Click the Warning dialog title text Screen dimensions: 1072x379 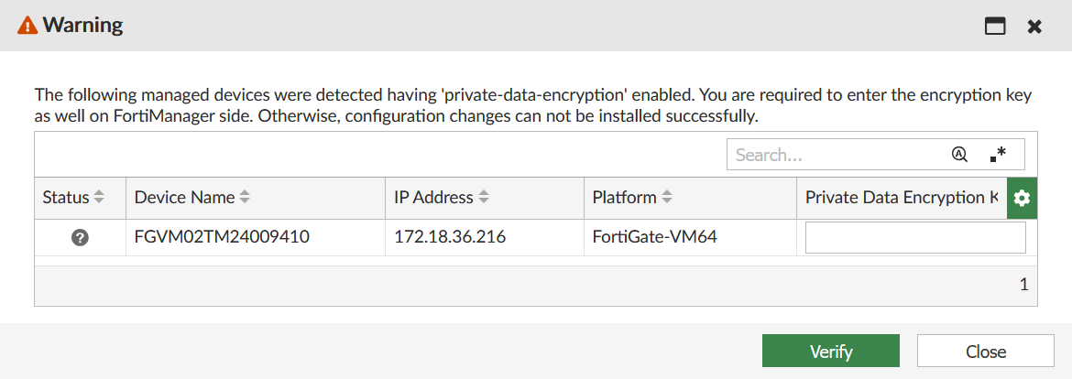[x=82, y=26]
